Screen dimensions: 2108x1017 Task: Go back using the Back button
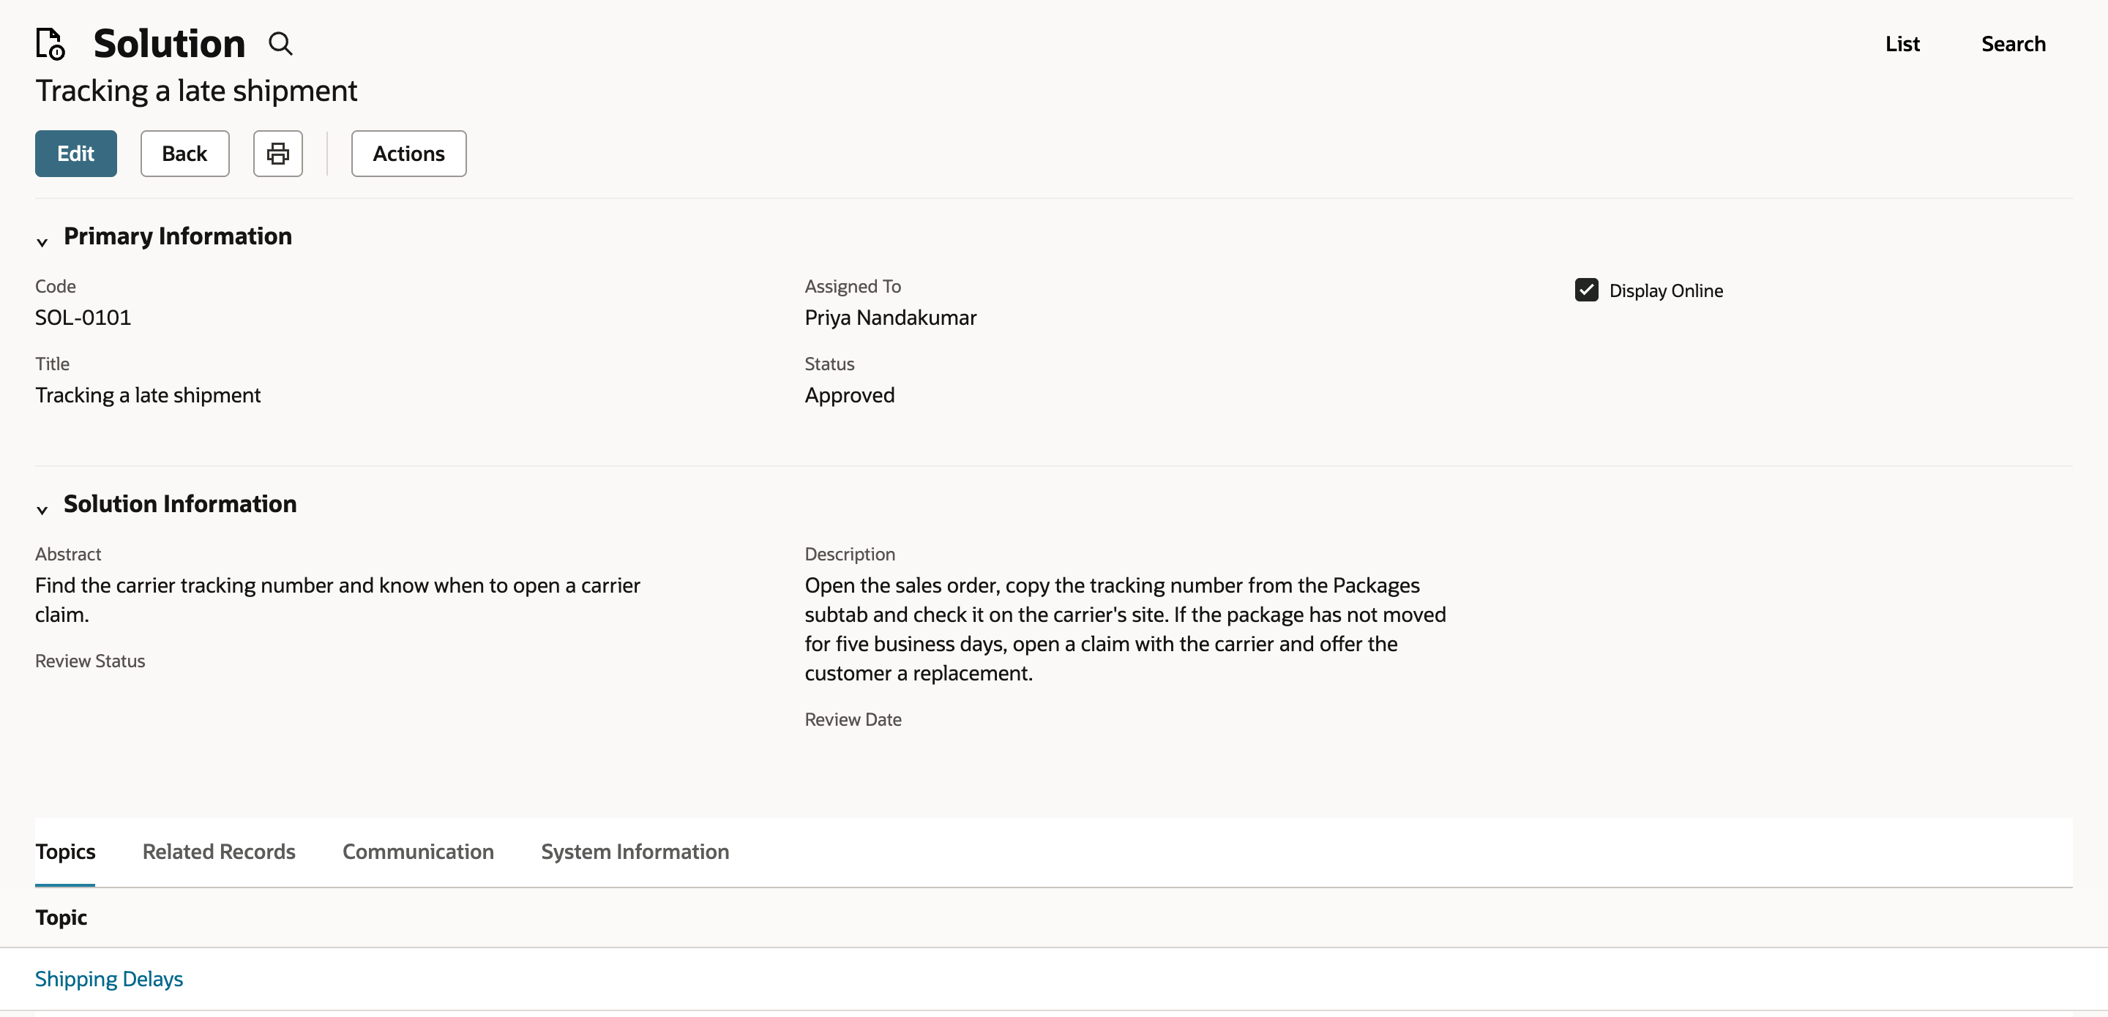[185, 153]
